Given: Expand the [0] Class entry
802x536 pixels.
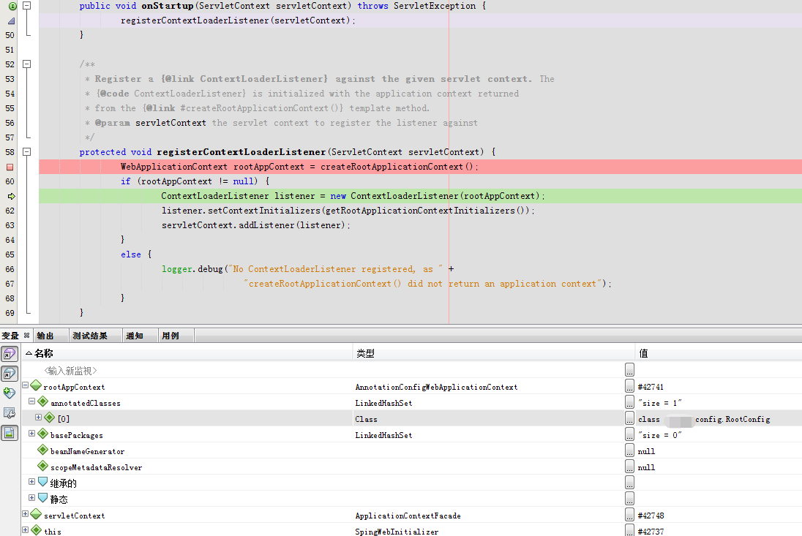Looking at the screenshot, I should click(x=38, y=417).
